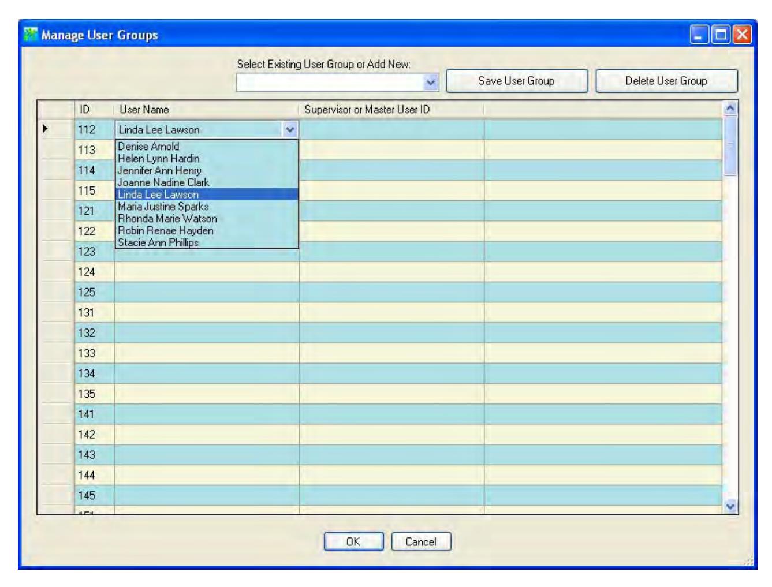Click the grid scroll up arrow
The width and height of the screenshot is (772, 587).
(730, 109)
